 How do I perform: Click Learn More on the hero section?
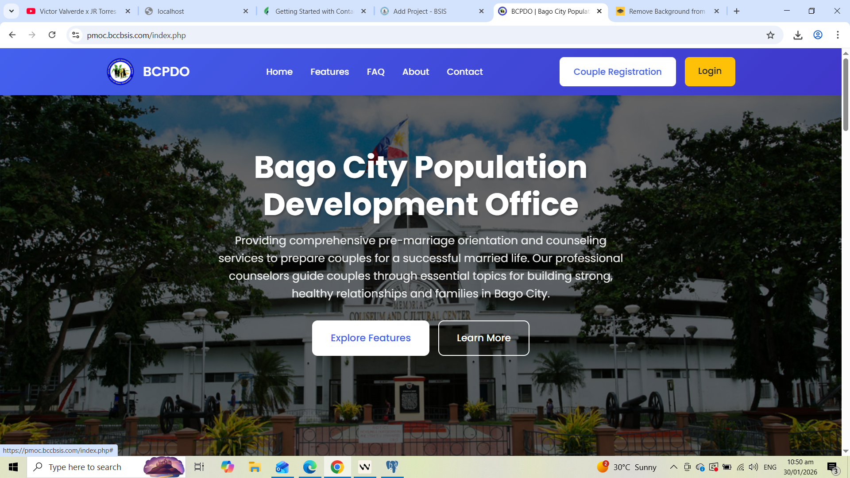pyautogui.click(x=483, y=338)
